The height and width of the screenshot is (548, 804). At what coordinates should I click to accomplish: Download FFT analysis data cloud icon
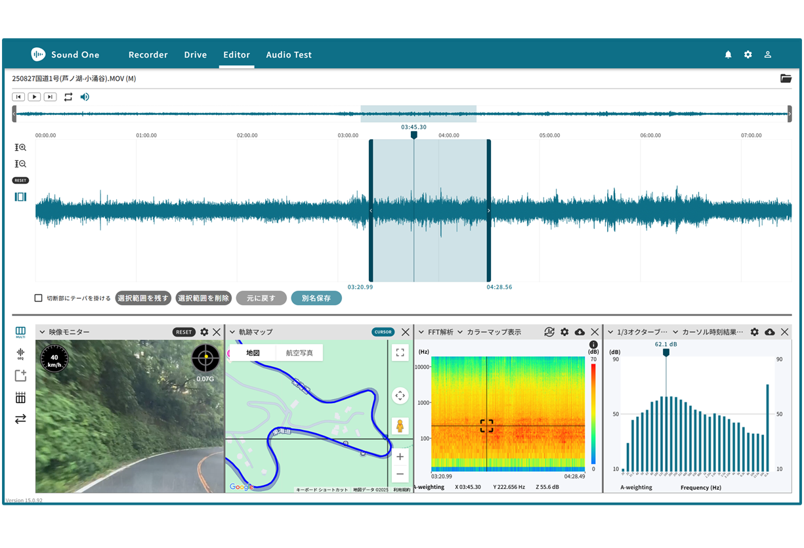[x=580, y=332]
